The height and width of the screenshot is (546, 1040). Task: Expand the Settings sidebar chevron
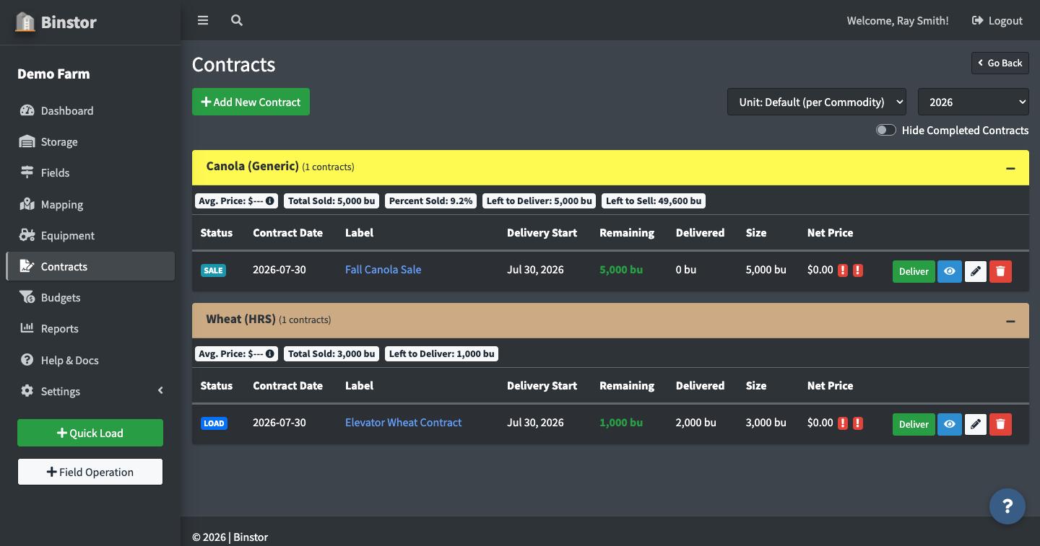tap(160, 390)
